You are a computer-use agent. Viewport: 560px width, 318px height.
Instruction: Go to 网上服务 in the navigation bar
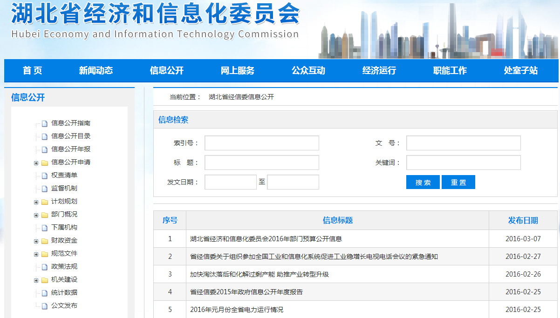(x=237, y=71)
